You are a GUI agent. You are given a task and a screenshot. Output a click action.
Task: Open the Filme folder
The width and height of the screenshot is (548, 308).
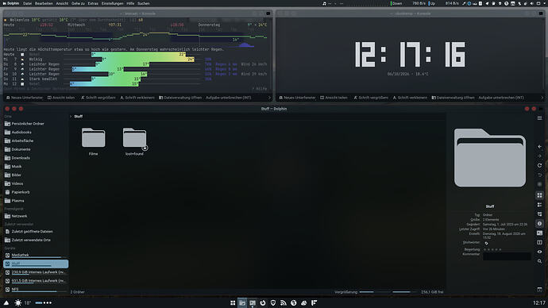[93, 141]
